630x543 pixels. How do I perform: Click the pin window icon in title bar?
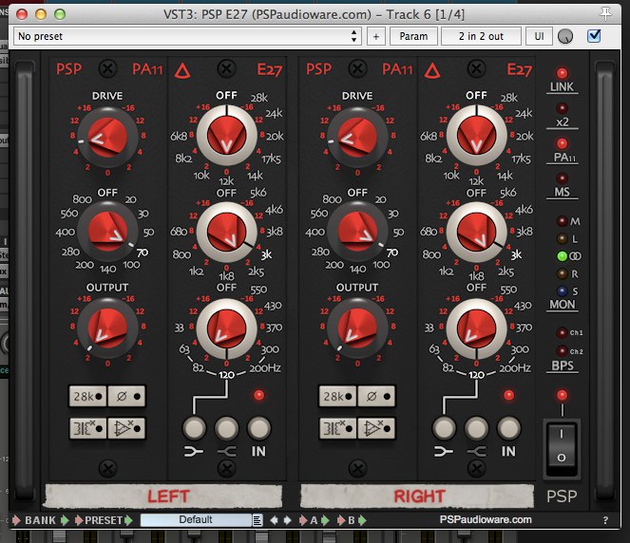tap(607, 10)
